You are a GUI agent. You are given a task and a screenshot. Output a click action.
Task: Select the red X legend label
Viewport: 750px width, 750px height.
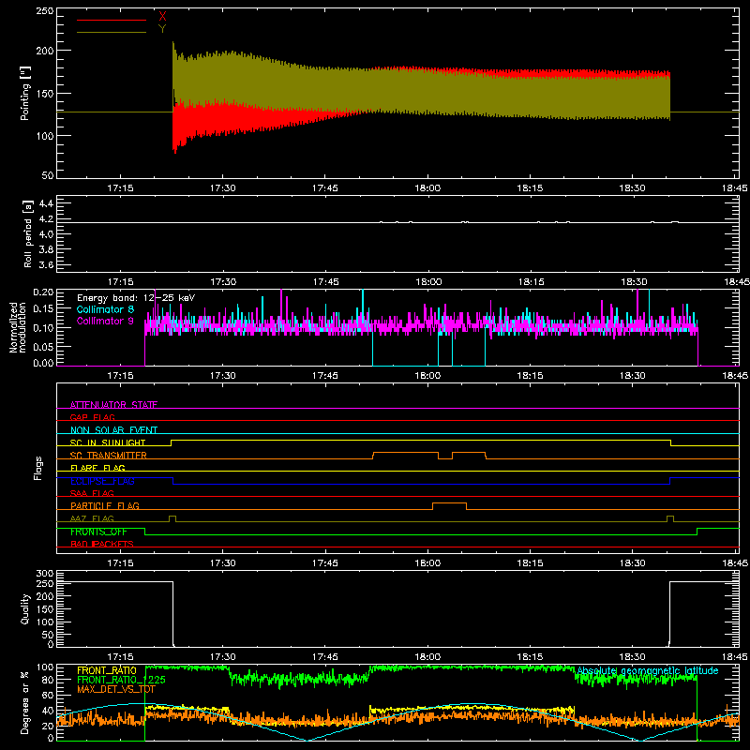point(162,16)
